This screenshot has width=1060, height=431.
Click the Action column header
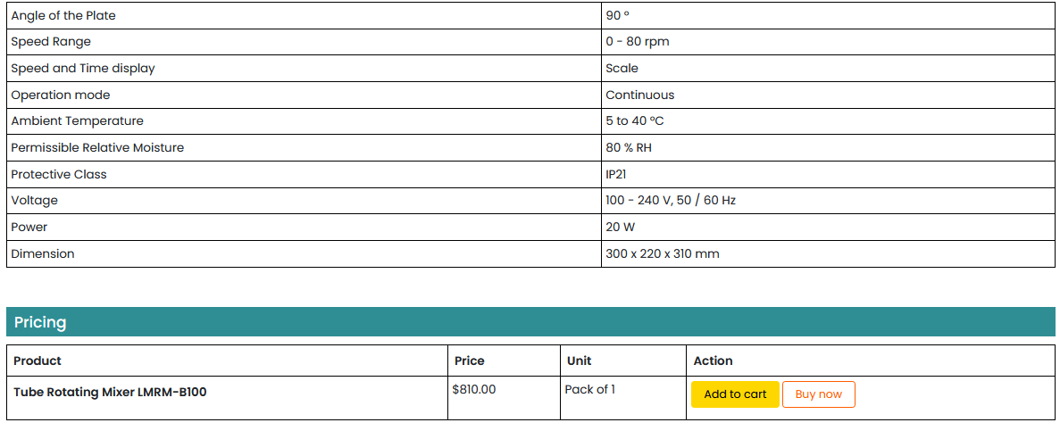click(x=713, y=361)
